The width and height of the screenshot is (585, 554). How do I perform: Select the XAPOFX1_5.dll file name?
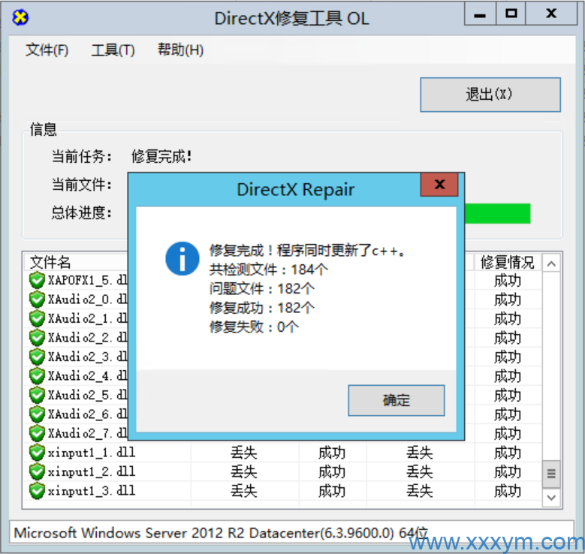point(88,280)
